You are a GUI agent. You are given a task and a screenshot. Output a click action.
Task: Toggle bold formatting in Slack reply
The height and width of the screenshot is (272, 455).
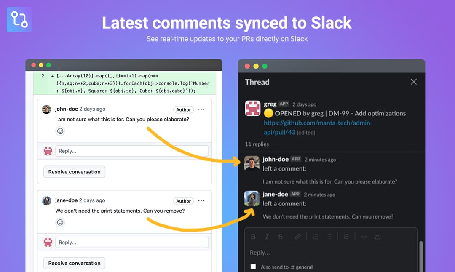(253, 237)
